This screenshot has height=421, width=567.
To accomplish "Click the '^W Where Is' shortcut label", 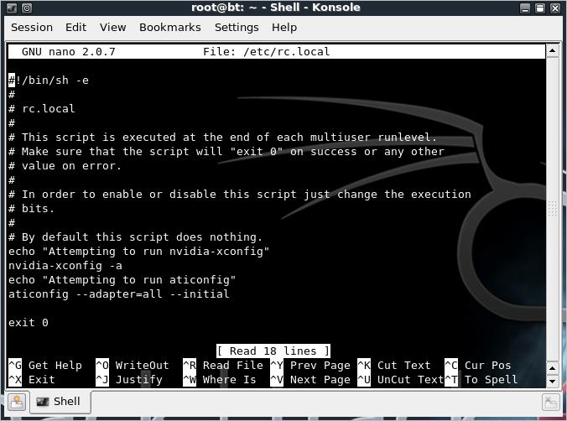I will (220, 380).
